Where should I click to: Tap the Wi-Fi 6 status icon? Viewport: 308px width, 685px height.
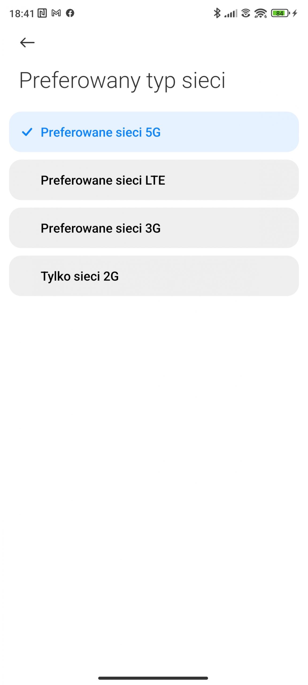(x=261, y=13)
